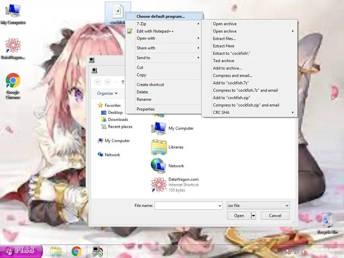Select Extract Here option
This screenshot has height=258, width=344.
coord(250,46)
